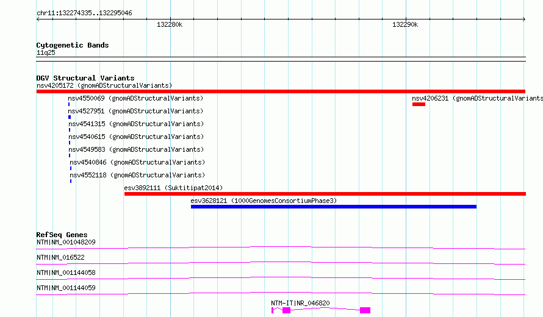
Task: Click the nsv4206231 variant label
Action: tap(477, 98)
